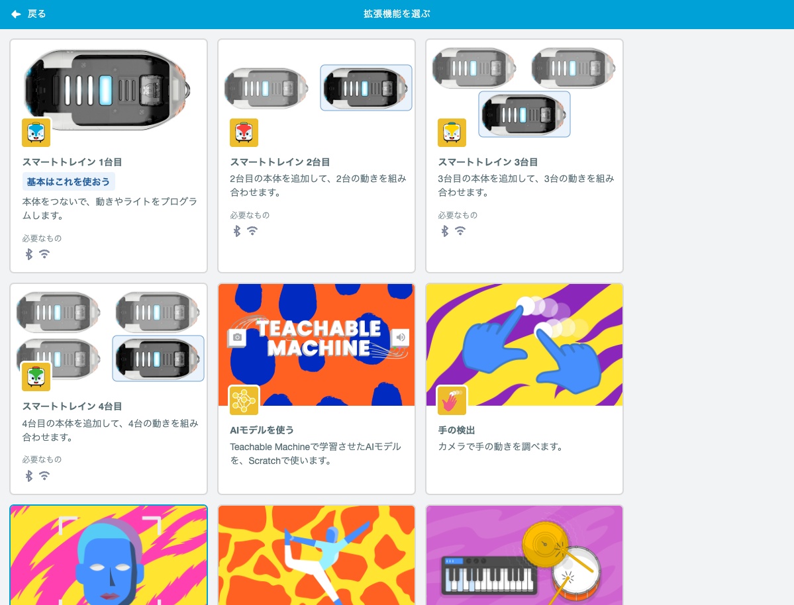This screenshot has width=794, height=605.
Task: Click description カメラで手の動きを調べます。
Action: click(x=500, y=447)
